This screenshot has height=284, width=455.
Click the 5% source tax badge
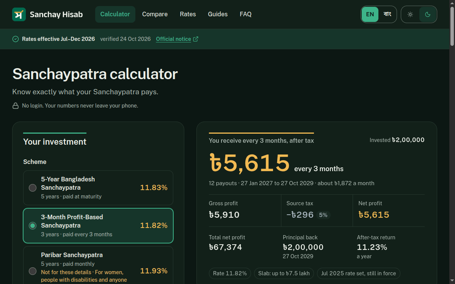click(323, 215)
